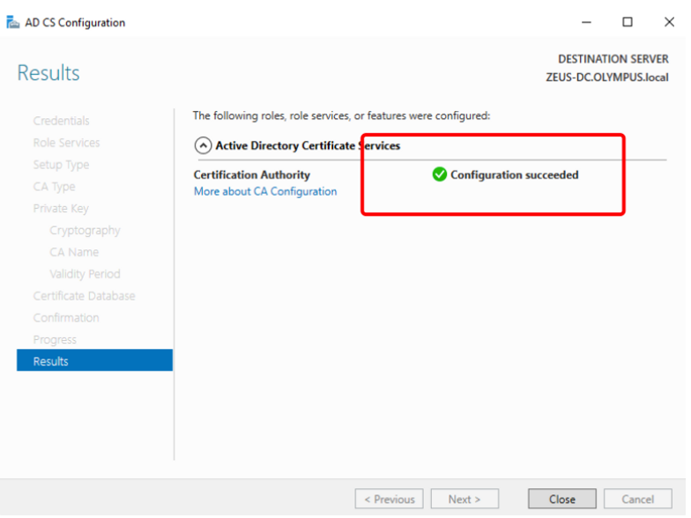Image resolution: width=691 pixels, height=518 pixels.
Task: Go to the Credentials step
Action: pos(61,121)
